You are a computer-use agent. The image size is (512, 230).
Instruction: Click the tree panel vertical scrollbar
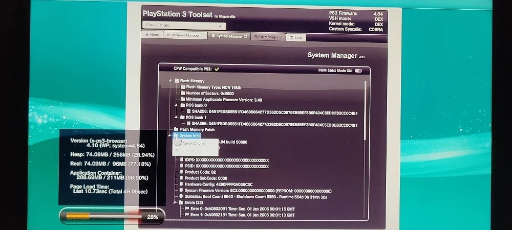coord(365,111)
